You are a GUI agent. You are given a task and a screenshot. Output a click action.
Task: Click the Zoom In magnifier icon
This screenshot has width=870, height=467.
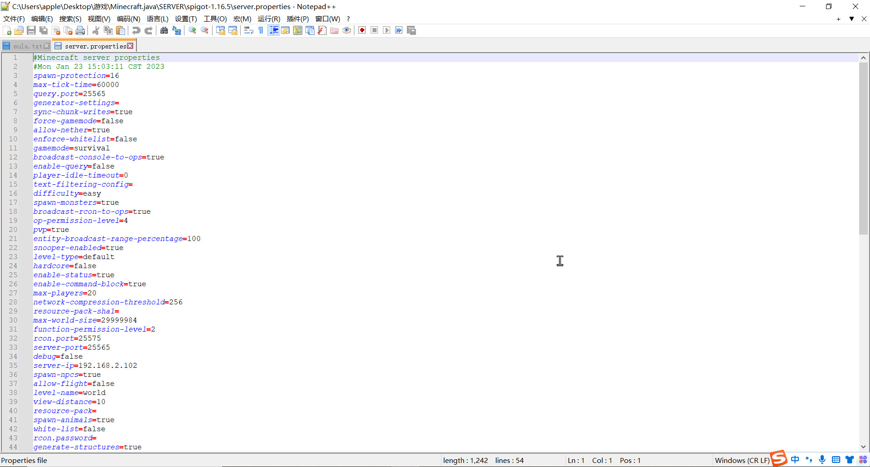193,30
